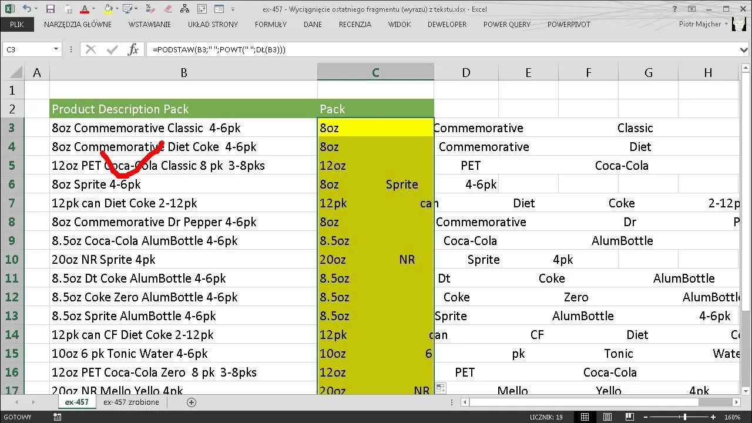The image size is (752, 423).
Task: Switch to the DANE ribbon tab
Action: pos(313,25)
